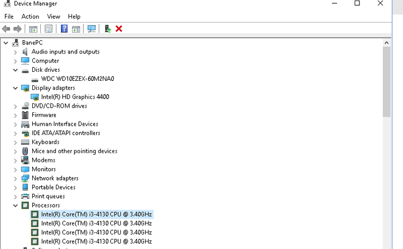The height and width of the screenshot is (249, 403).
Task: Select the last i3-4130 processor entry
Action: pos(96,242)
